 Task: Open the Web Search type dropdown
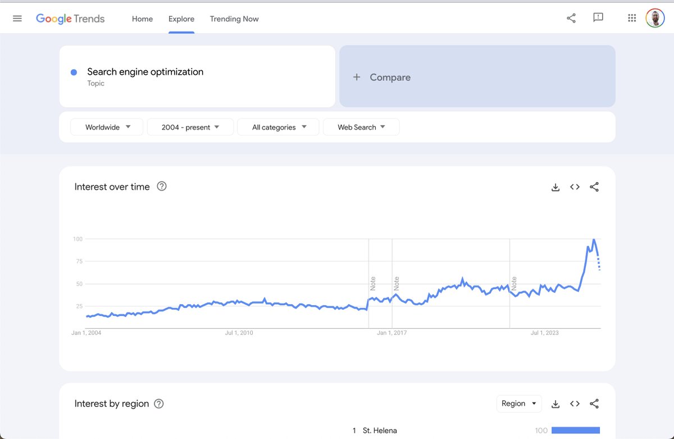pyautogui.click(x=361, y=127)
